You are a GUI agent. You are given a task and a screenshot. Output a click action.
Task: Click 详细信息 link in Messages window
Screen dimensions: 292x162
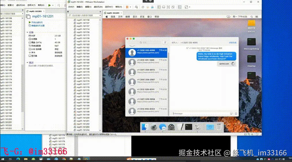pyautogui.click(x=233, y=43)
